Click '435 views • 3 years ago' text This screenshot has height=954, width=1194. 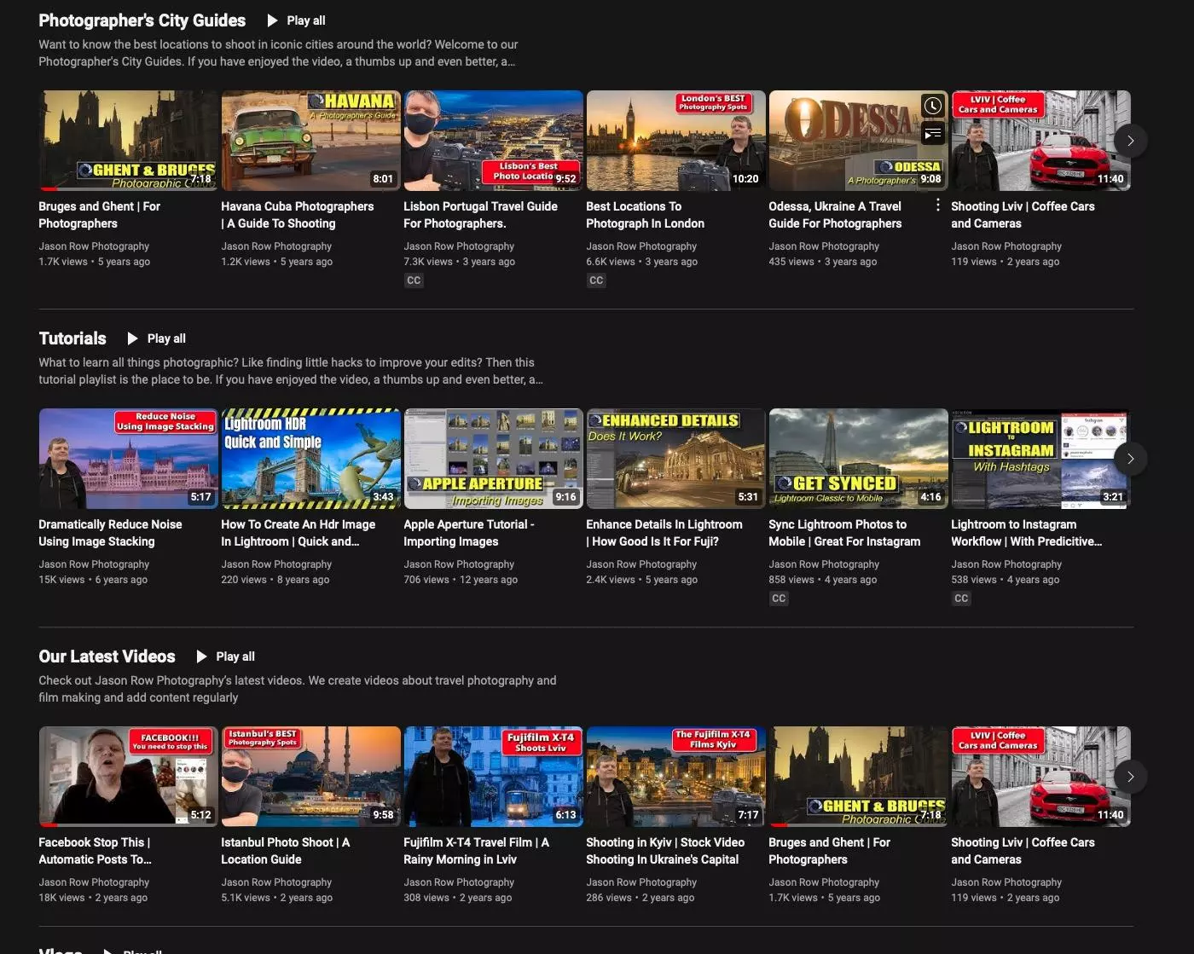pos(823,262)
